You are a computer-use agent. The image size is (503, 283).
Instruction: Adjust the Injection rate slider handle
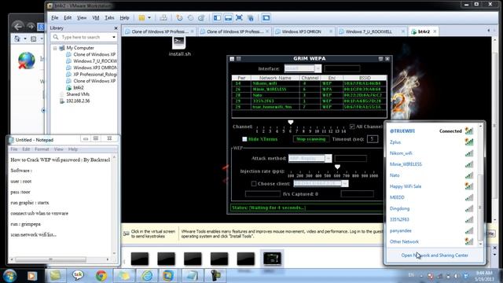pos(337,167)
